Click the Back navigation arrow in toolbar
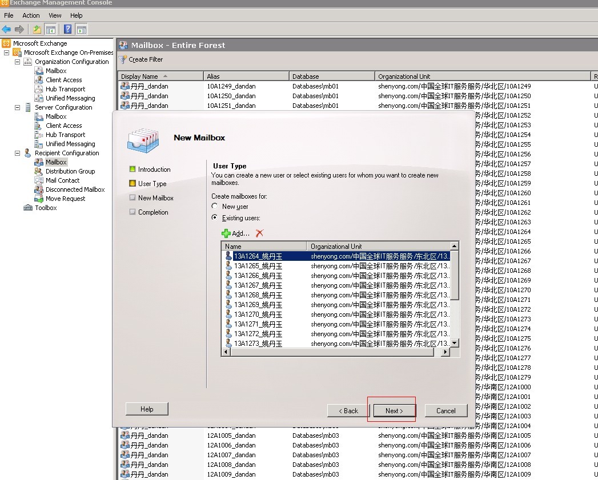Viewport: 598px width, 480px height. coord(6,29)
